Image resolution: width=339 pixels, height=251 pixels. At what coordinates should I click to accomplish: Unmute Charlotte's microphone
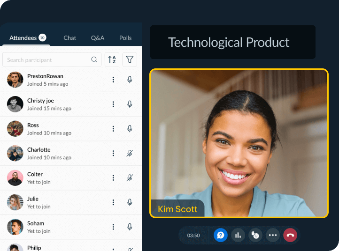pos(130,153)
